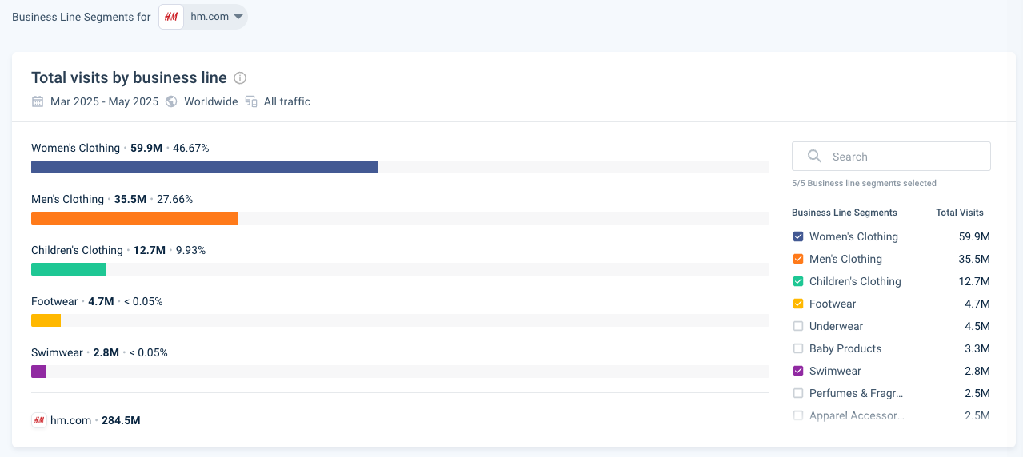Screen dimensions: 1023x457
Task: Click the H&M logo in the domain selector
Action: (x=171, y=17)
